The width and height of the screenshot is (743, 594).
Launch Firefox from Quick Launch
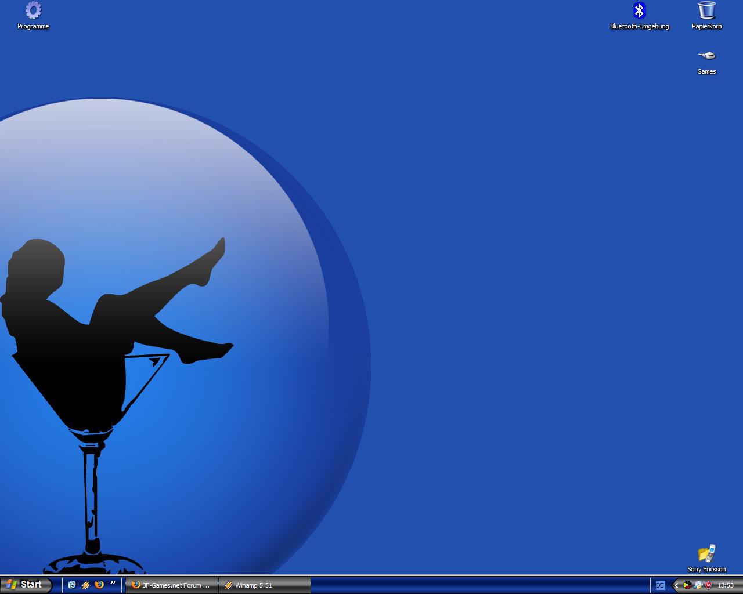(99, 585)
